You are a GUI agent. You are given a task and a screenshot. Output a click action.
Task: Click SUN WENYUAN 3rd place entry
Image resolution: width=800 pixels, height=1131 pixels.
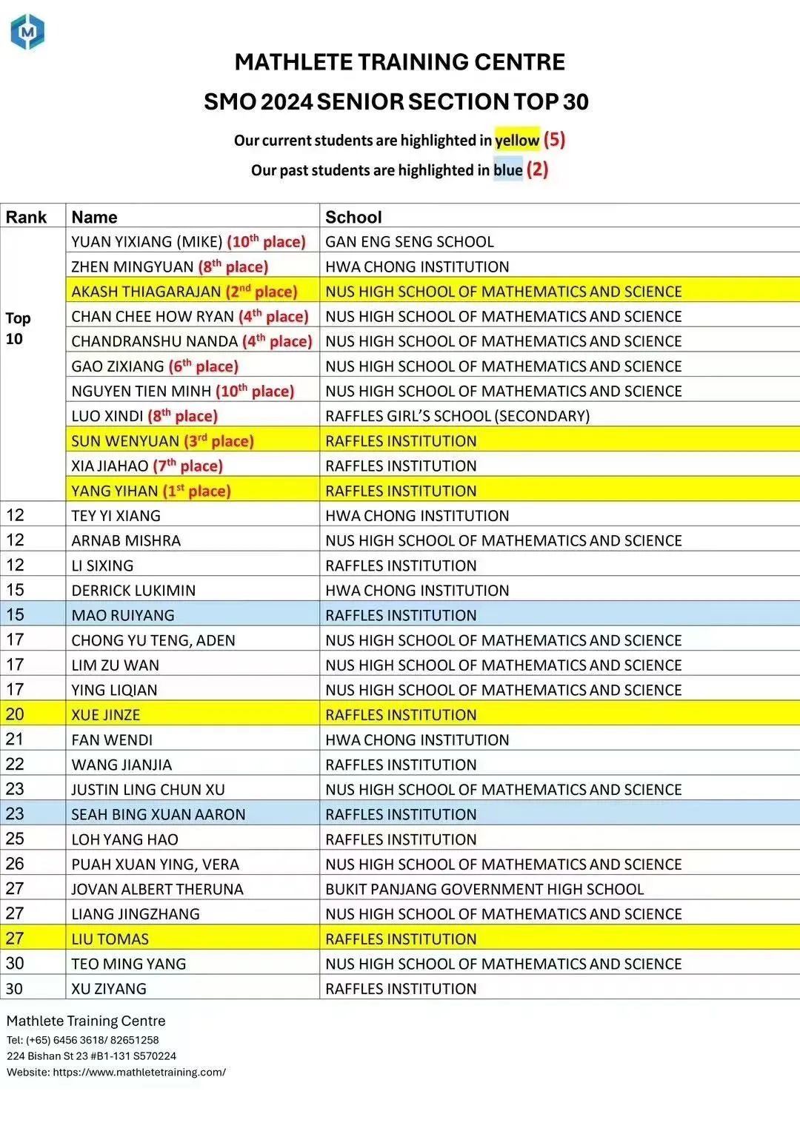point(162,440)
